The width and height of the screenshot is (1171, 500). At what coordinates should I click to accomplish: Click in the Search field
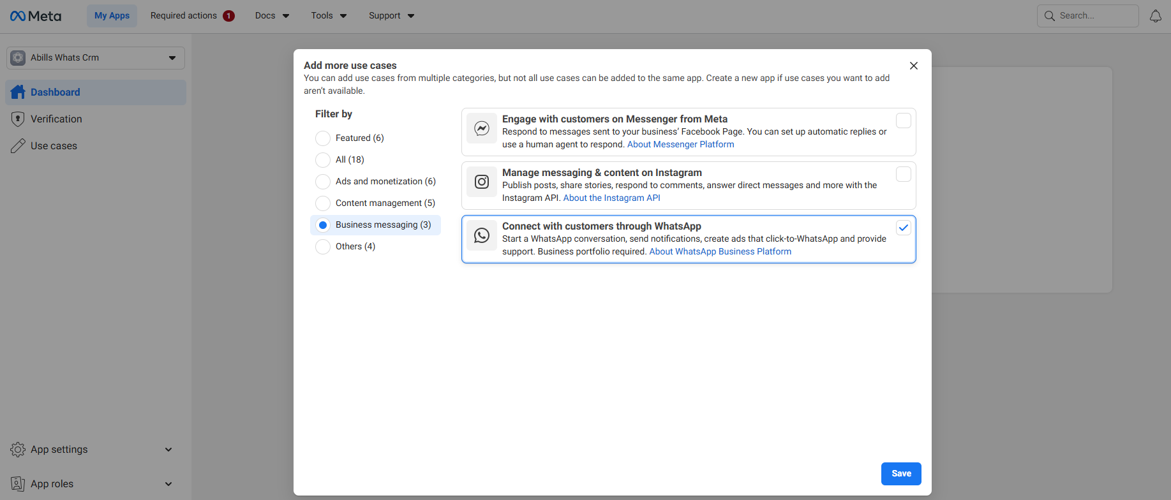click(1094, 16)
